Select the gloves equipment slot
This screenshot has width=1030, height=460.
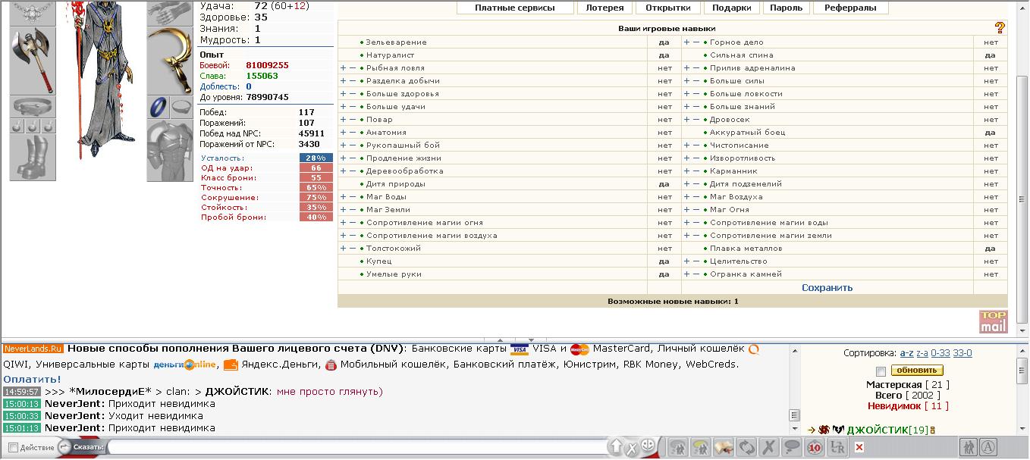[170, 12]
